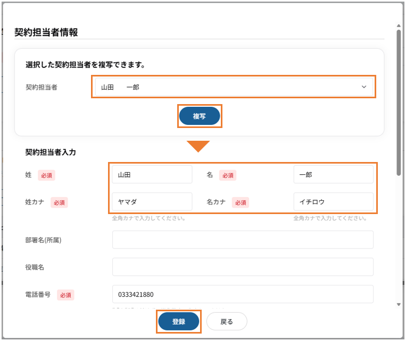The height and width of the screenshot is (341, 406).
Task: Focus the 役職名 input field
Action: point(243,267)
